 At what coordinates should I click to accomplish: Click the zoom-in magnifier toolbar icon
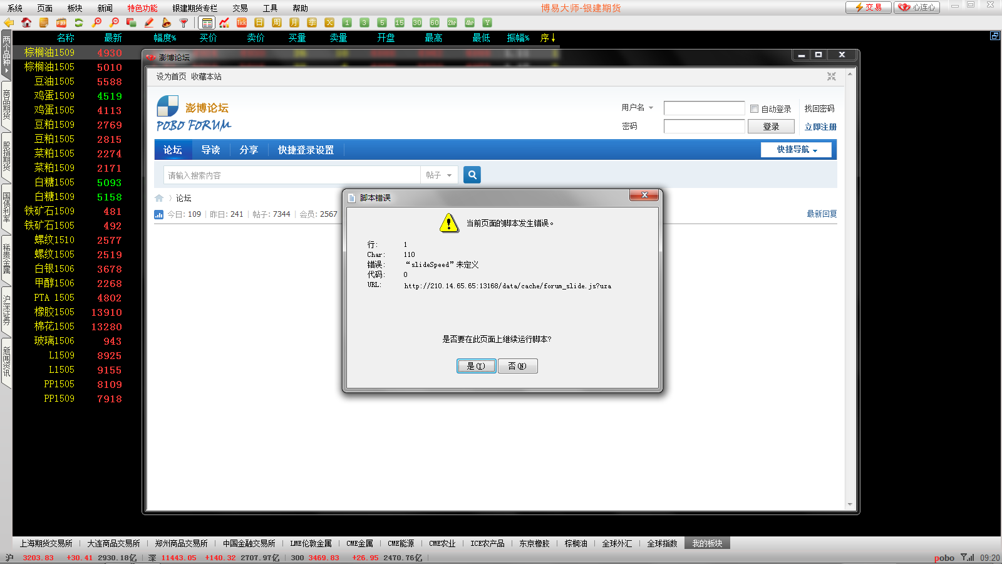tap(96, 23)
